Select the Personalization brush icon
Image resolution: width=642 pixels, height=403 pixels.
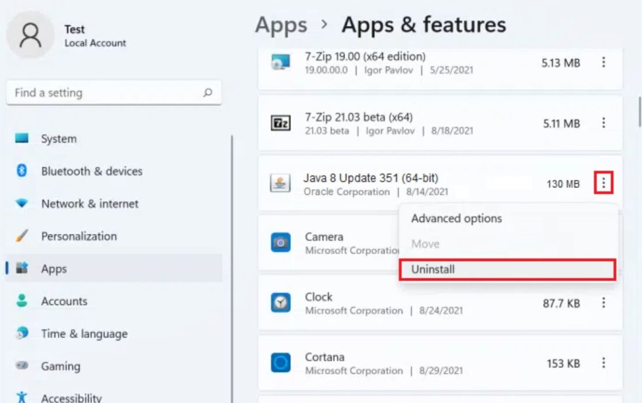click(22, 236)
